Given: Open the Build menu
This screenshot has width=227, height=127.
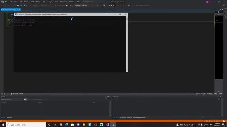Looking at the screenshot, I should 32,2.
